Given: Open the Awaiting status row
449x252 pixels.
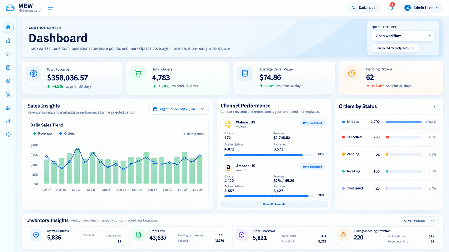Looking at the screenshot, I should 389,171.
